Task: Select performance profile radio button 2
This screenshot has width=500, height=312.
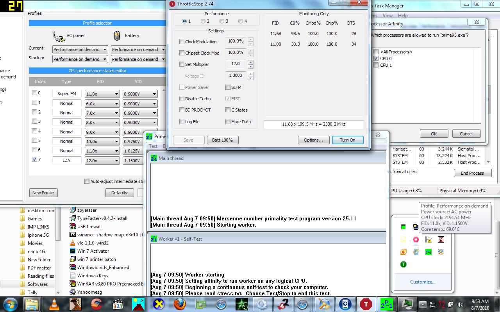Action: [x=203, y=21]
